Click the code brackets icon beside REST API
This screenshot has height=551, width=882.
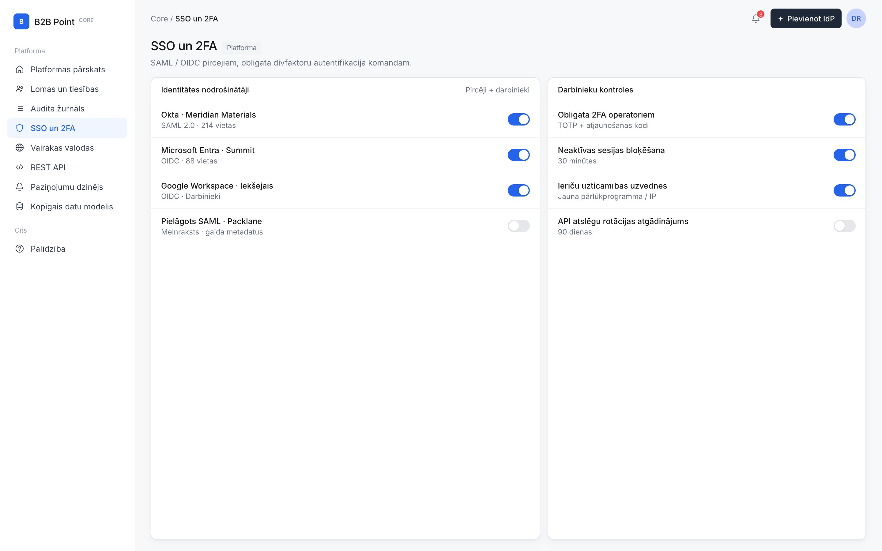[x=20, y=167]
